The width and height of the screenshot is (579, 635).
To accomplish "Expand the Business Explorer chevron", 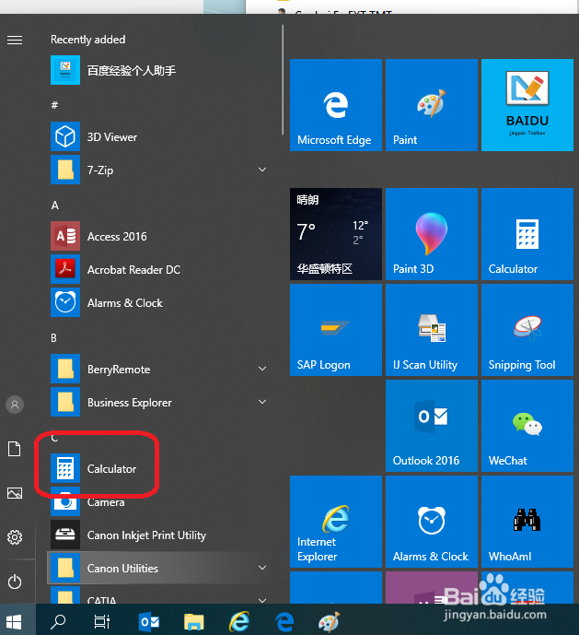I will (262, 402).
